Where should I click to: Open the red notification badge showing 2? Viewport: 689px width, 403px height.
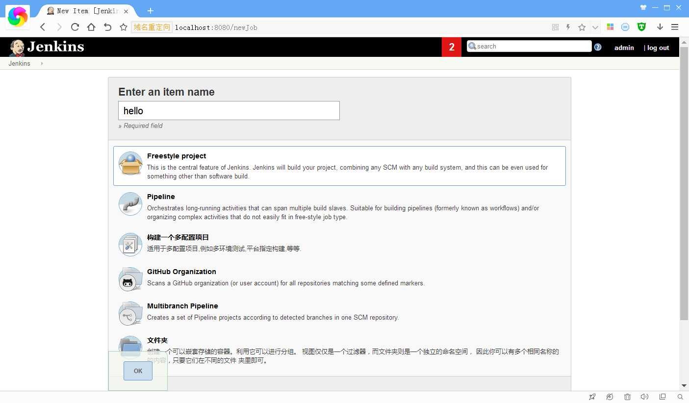click(452, 47)
